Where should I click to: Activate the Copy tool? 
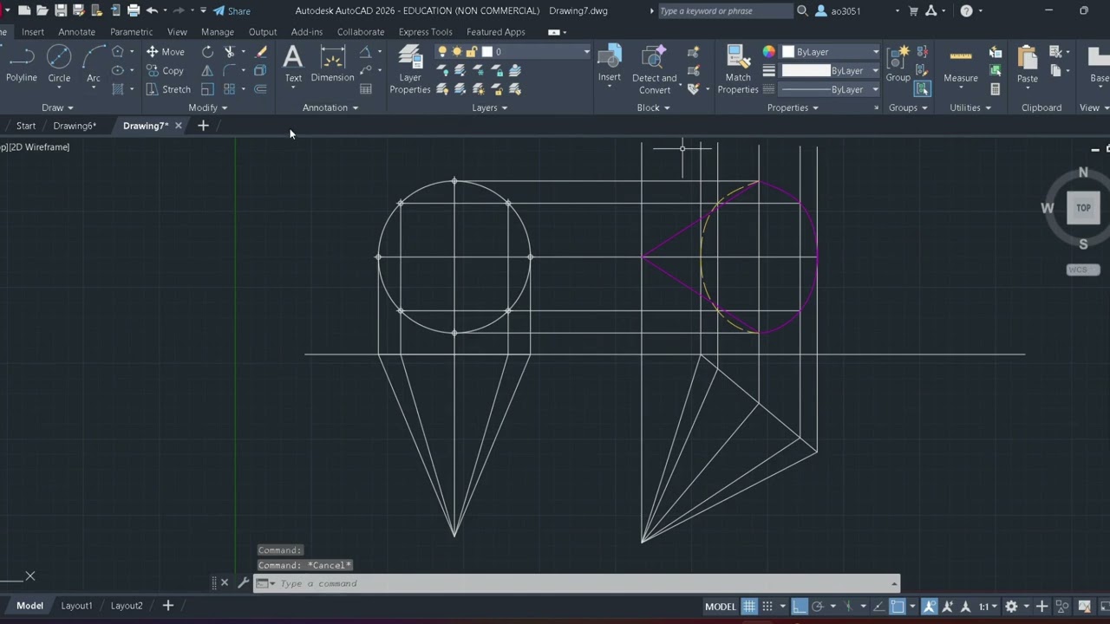(x=165, y=71)
